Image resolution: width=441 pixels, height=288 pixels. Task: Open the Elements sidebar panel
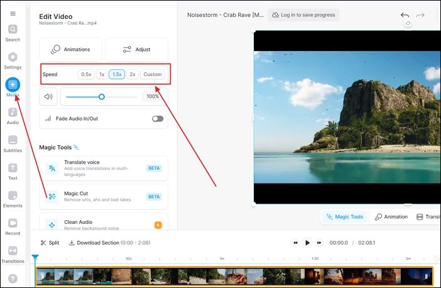click(x=13, y=196)
